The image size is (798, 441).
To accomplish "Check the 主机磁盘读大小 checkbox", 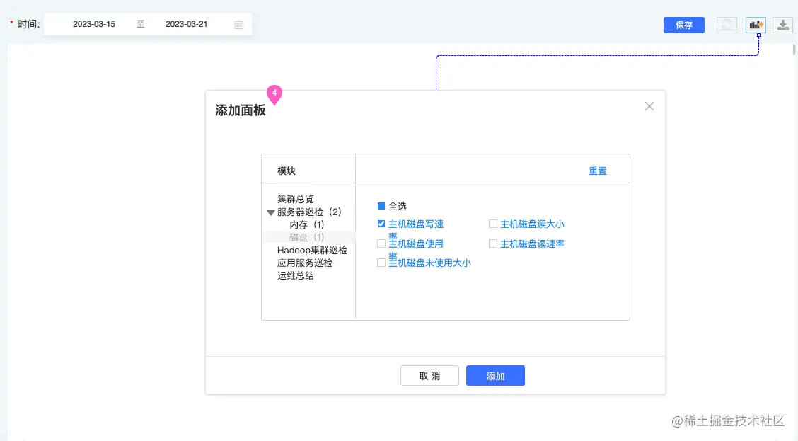I will pos(492,224).
